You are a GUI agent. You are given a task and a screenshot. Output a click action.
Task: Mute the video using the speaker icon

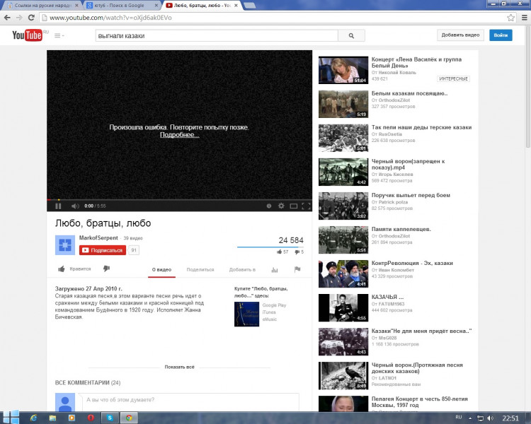(x=74, y=206)
